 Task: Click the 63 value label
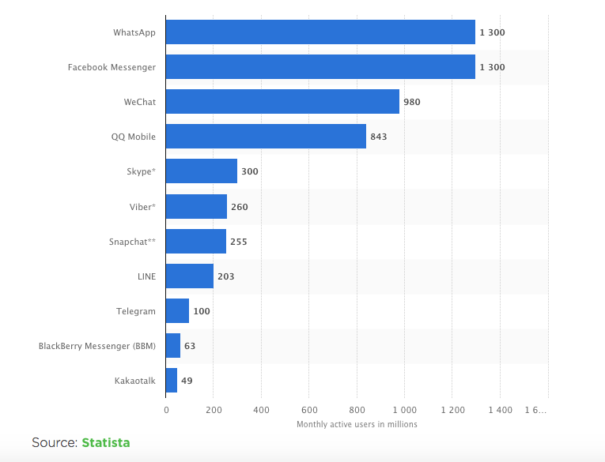point(190,346)
